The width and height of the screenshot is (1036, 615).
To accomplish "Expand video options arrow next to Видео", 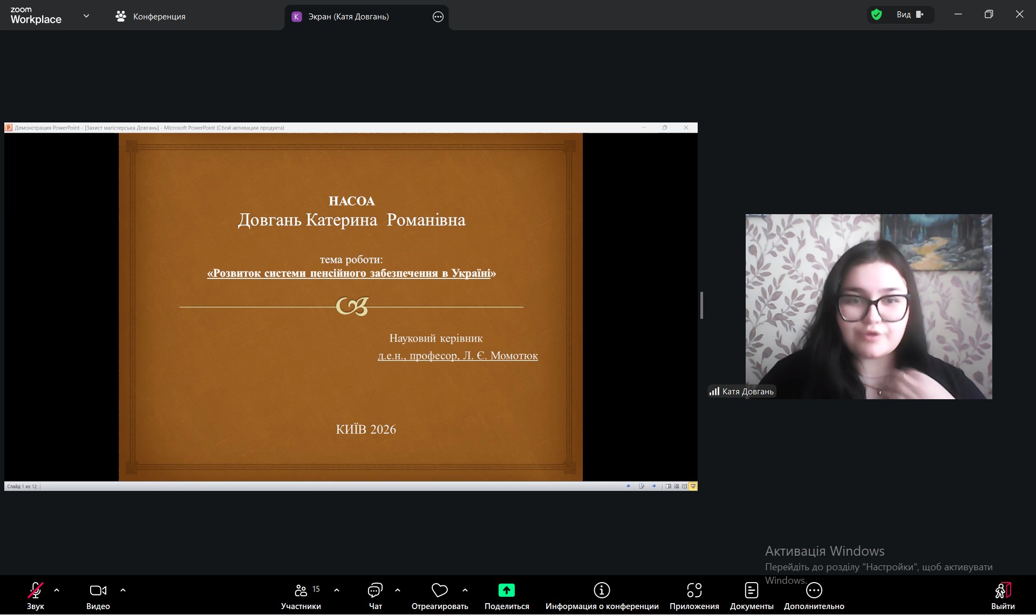I will tap(123, 590).
